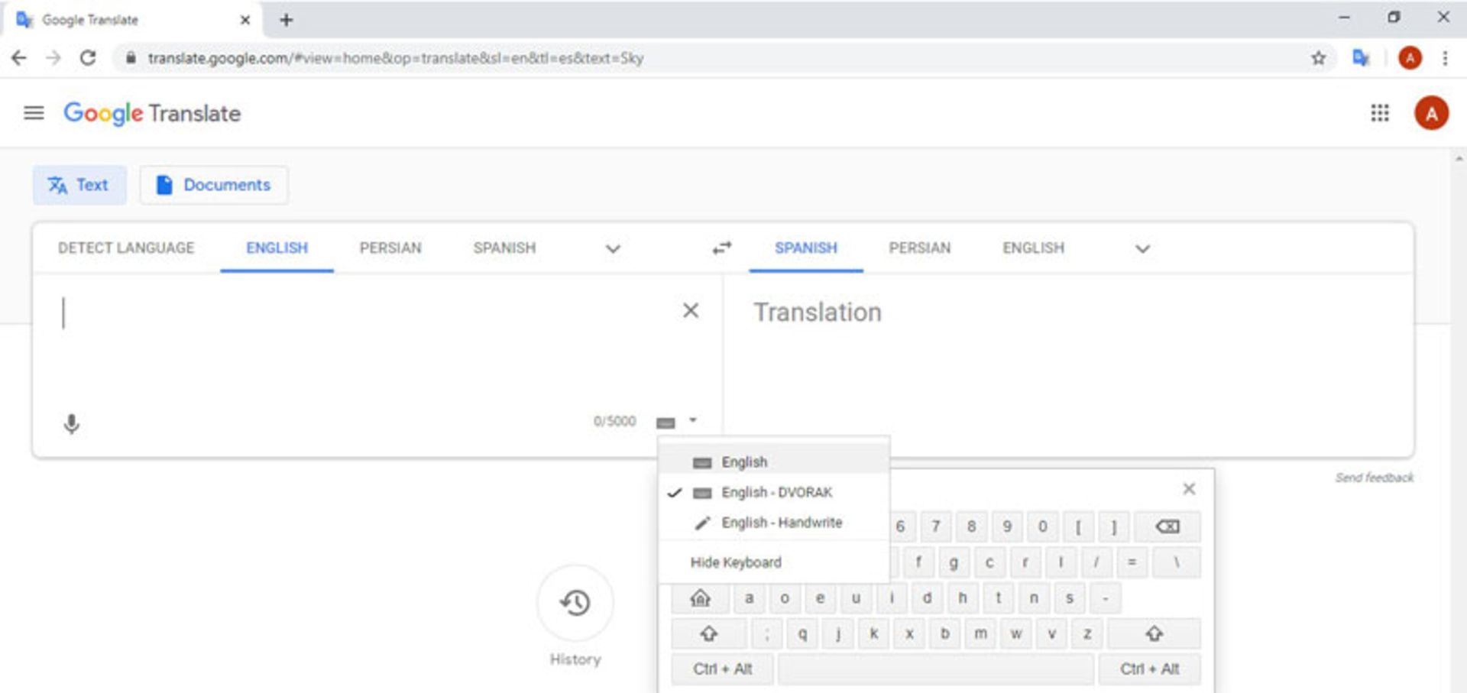Close the on-screen virtual keyboard
The width and height of the screenshot is (1467, 693).
[x=1189, y=488]
